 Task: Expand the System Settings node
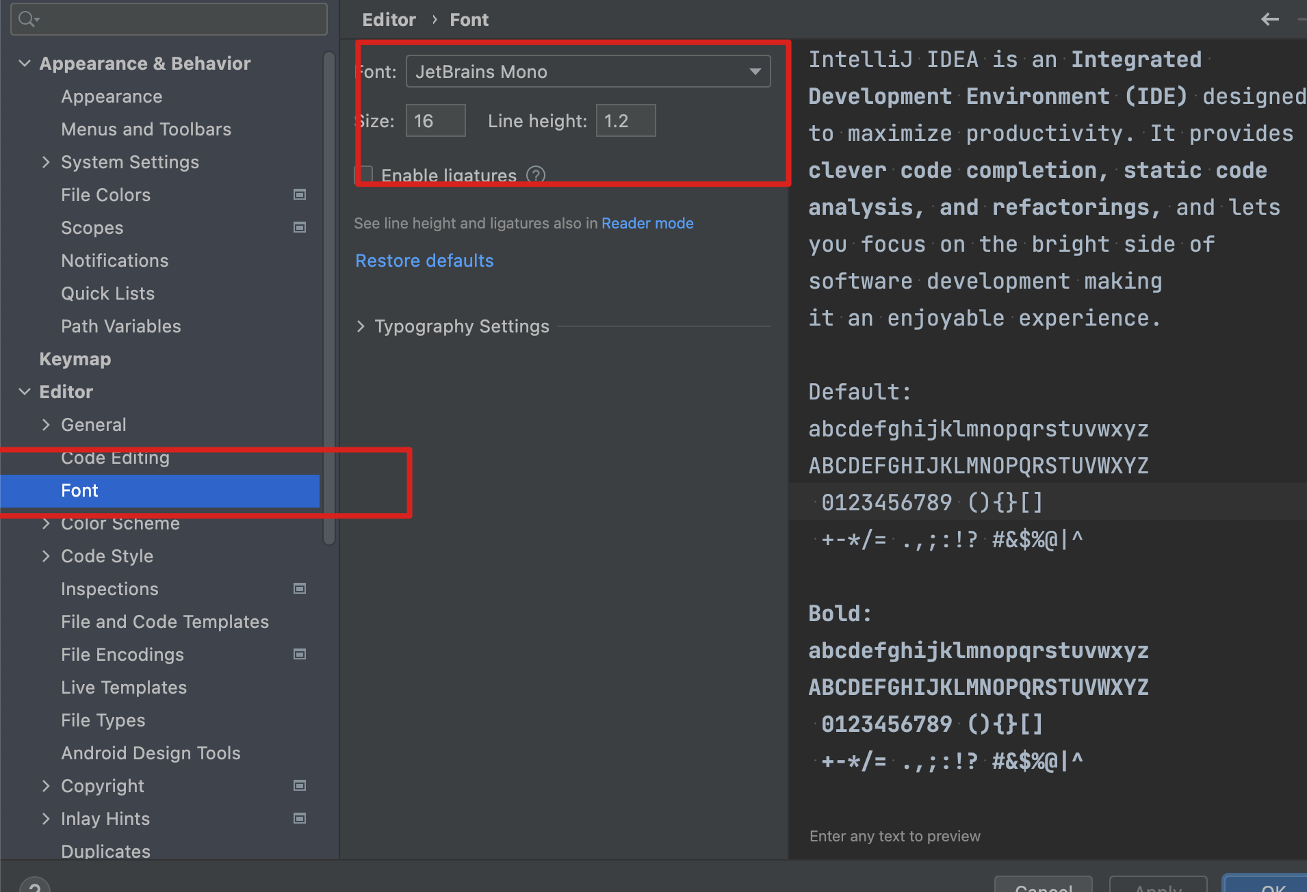click(46, 162)
